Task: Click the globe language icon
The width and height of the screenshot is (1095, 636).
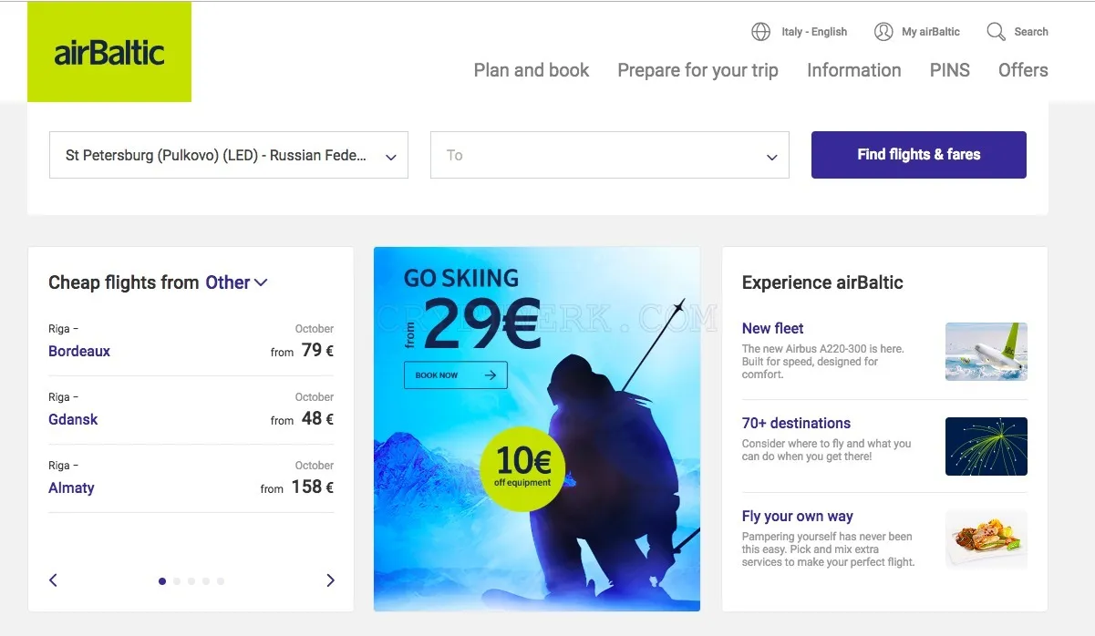Action: tap(761, 32)
